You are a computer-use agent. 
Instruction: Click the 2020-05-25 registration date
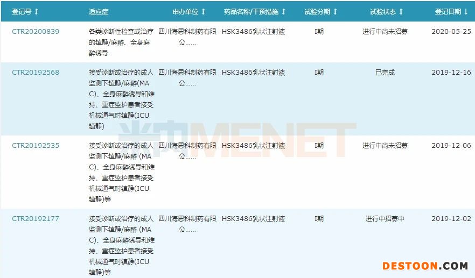pos(451,32)
